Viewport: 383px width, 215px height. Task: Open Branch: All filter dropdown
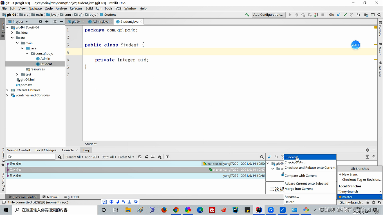click(x=74, y=157)
